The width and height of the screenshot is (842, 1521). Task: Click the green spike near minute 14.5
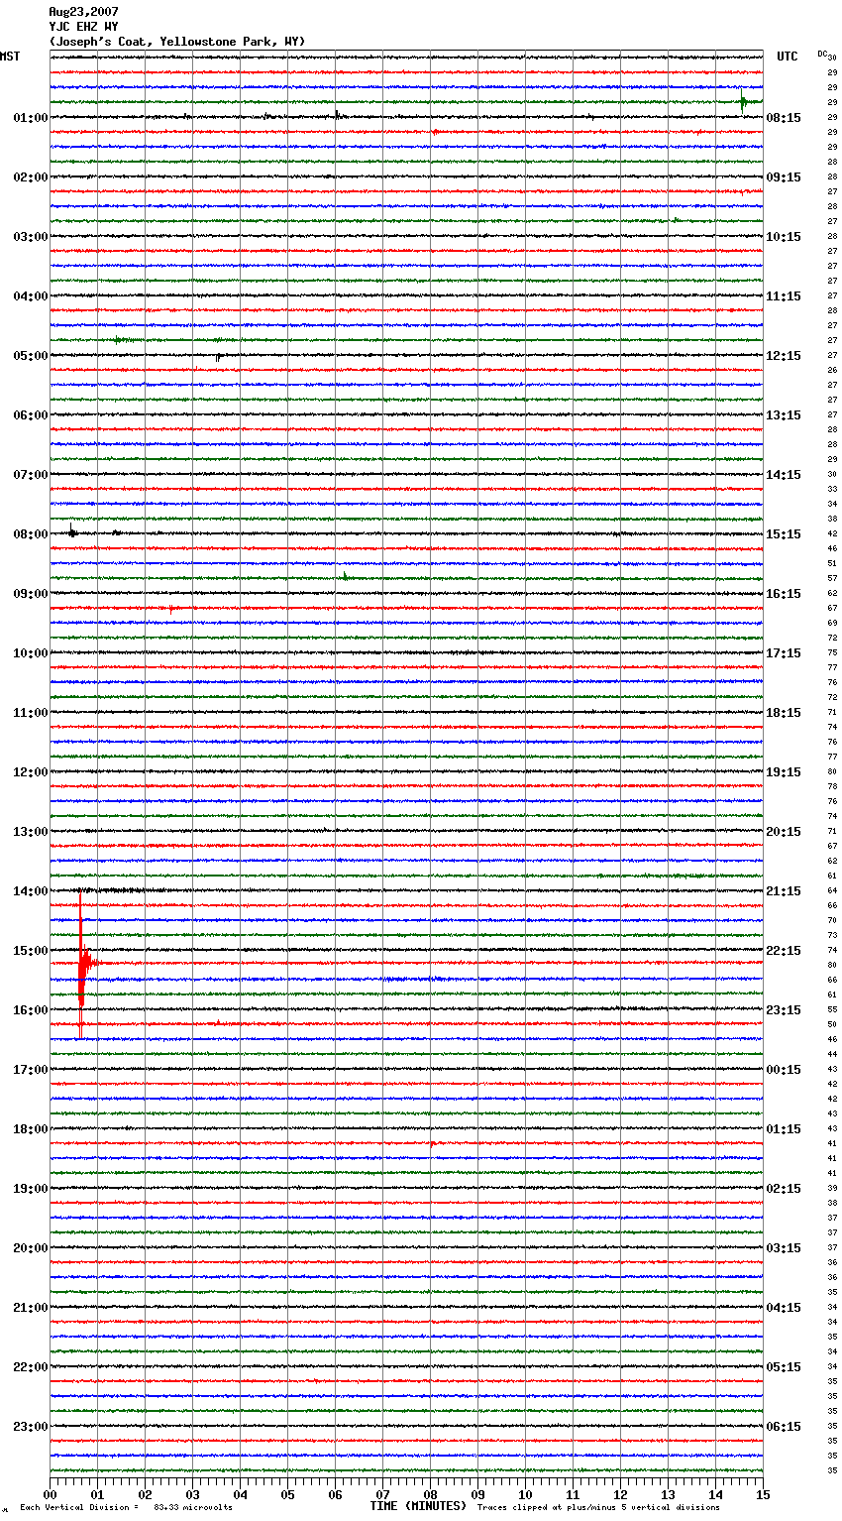(x=743, y=101)
